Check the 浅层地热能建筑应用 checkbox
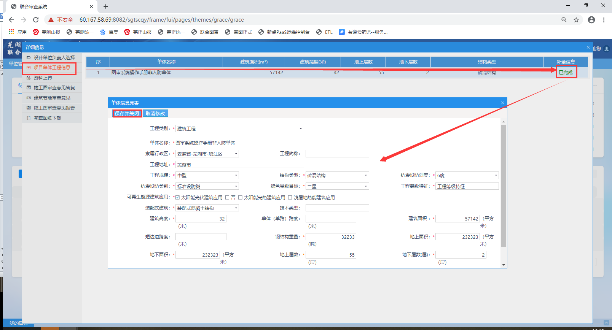The image size is (612, 330). pyautogui.click(x=290, y=197)
